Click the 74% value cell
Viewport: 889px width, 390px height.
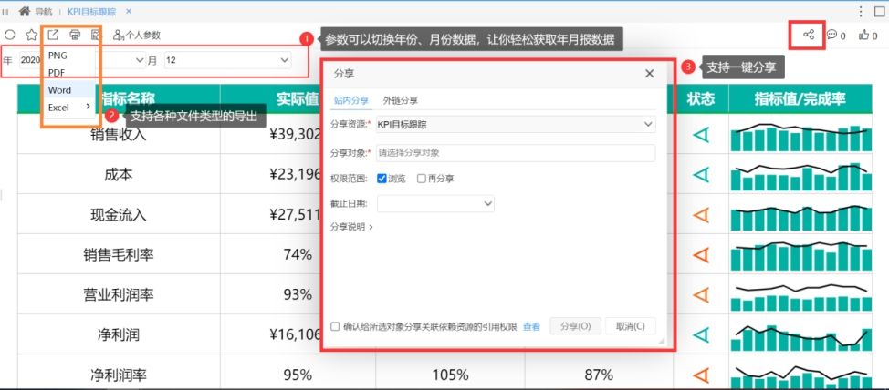coord(298,255)
